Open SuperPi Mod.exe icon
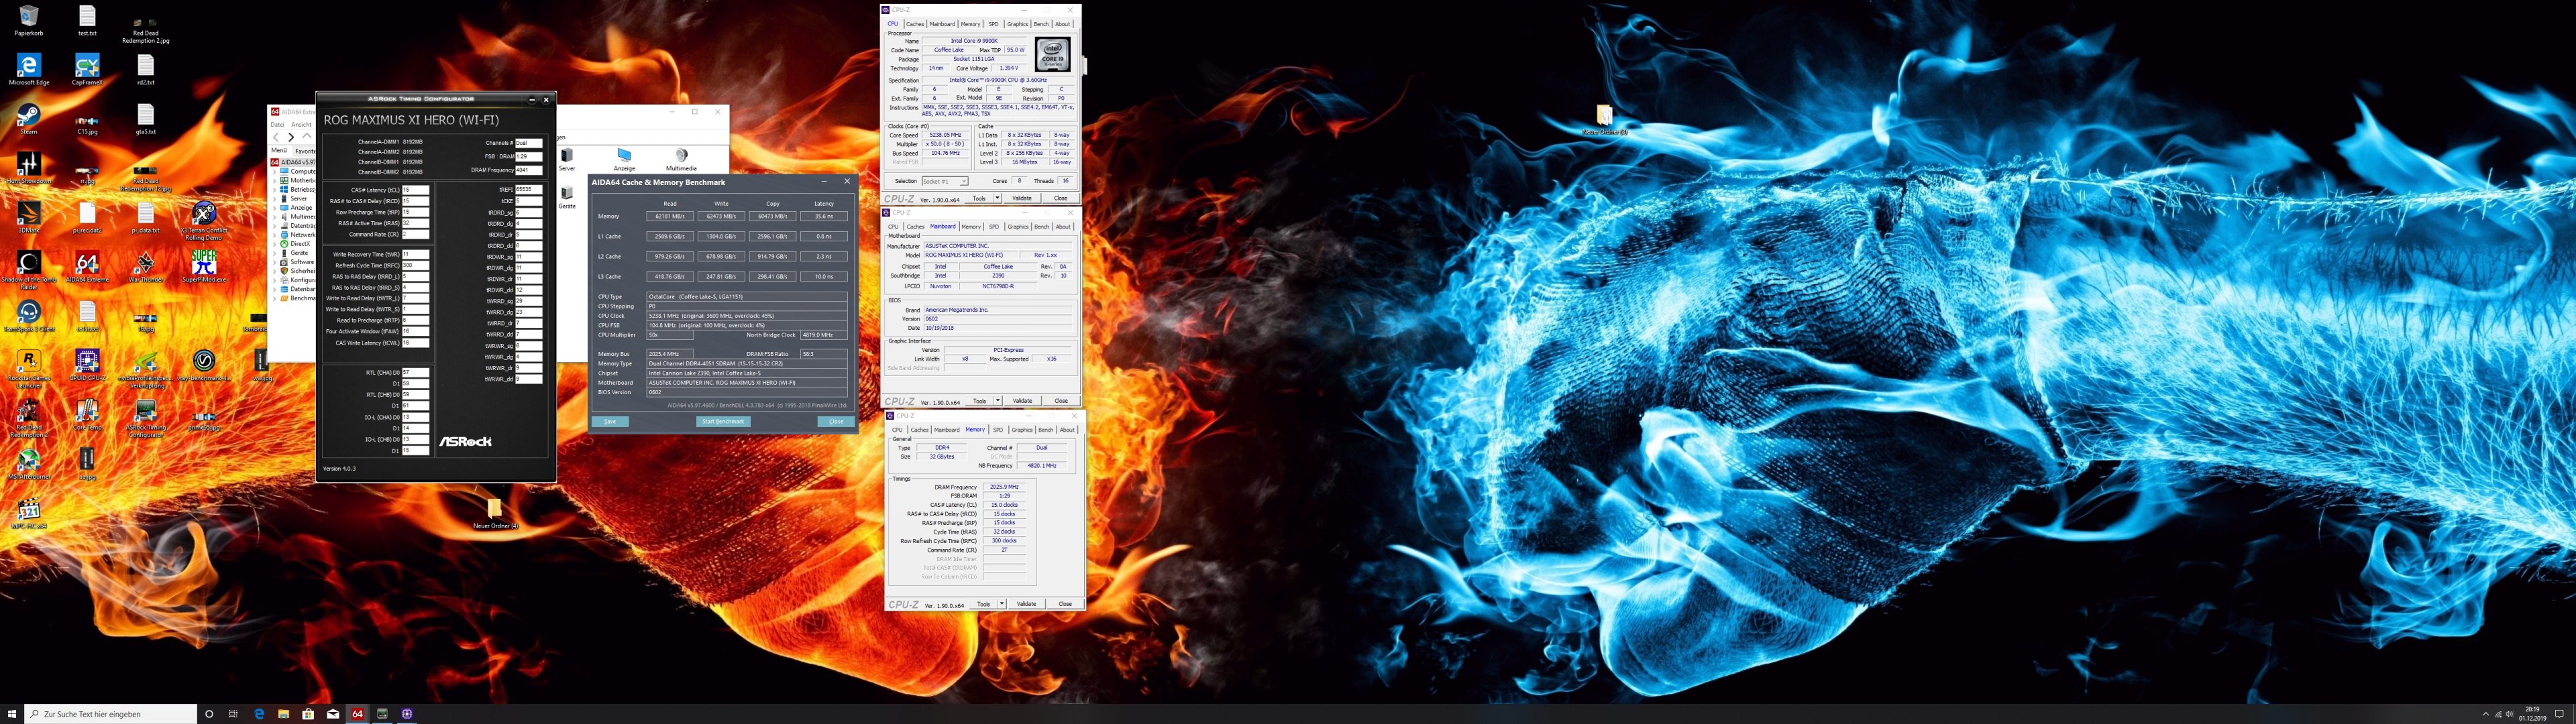This screenshot has width=2576, height=724. pos(204,263)
